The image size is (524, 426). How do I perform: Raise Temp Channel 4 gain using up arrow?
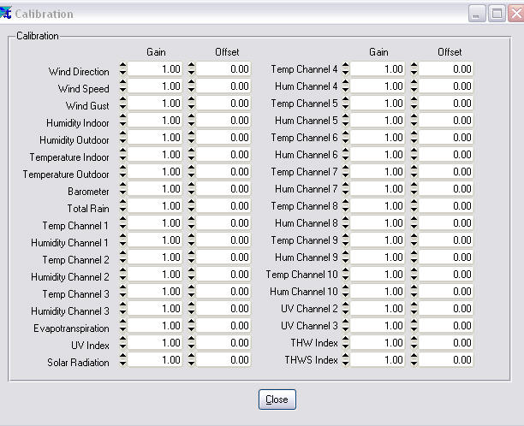[x=345, y=66]
